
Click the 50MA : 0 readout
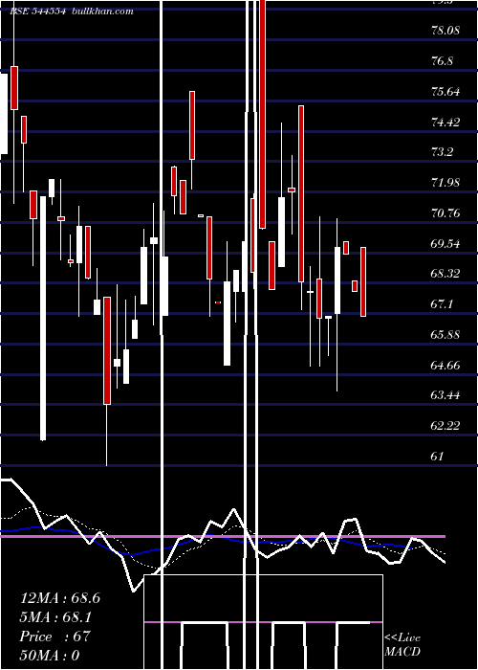pos(50,656)
